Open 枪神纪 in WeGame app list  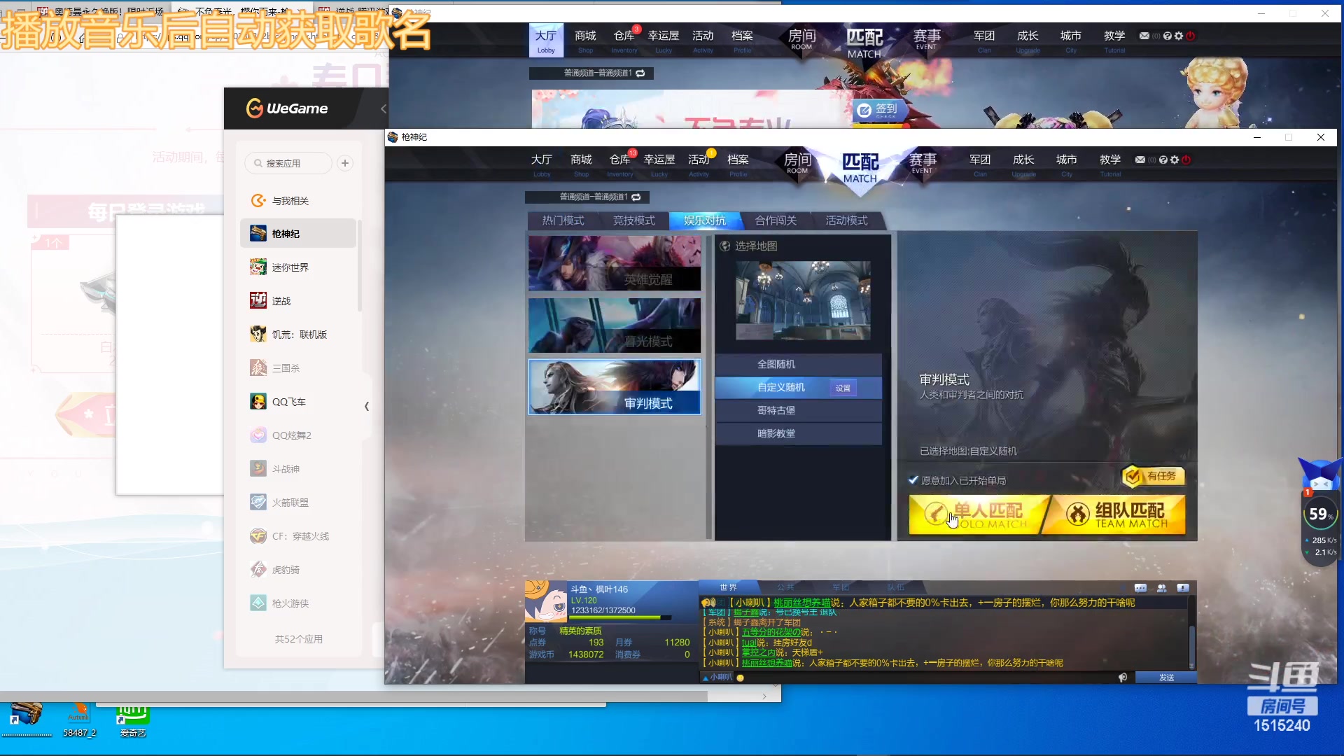299,233
